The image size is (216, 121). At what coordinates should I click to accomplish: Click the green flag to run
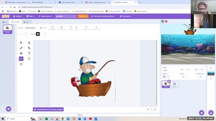pyautogui.click(x=163, y=22)
